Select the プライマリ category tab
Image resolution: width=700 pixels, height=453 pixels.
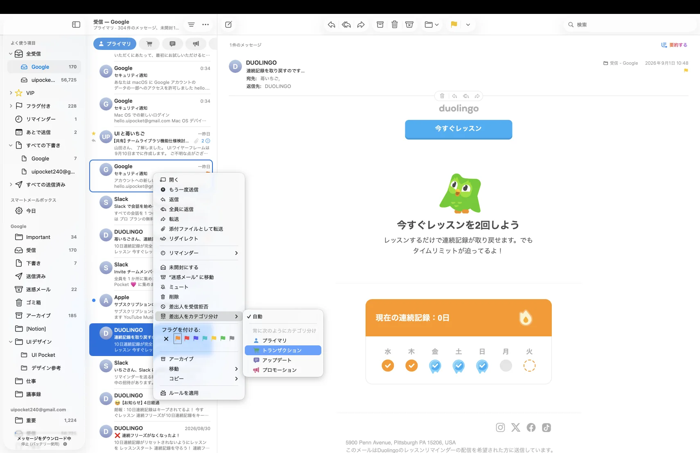coord(115,44)
